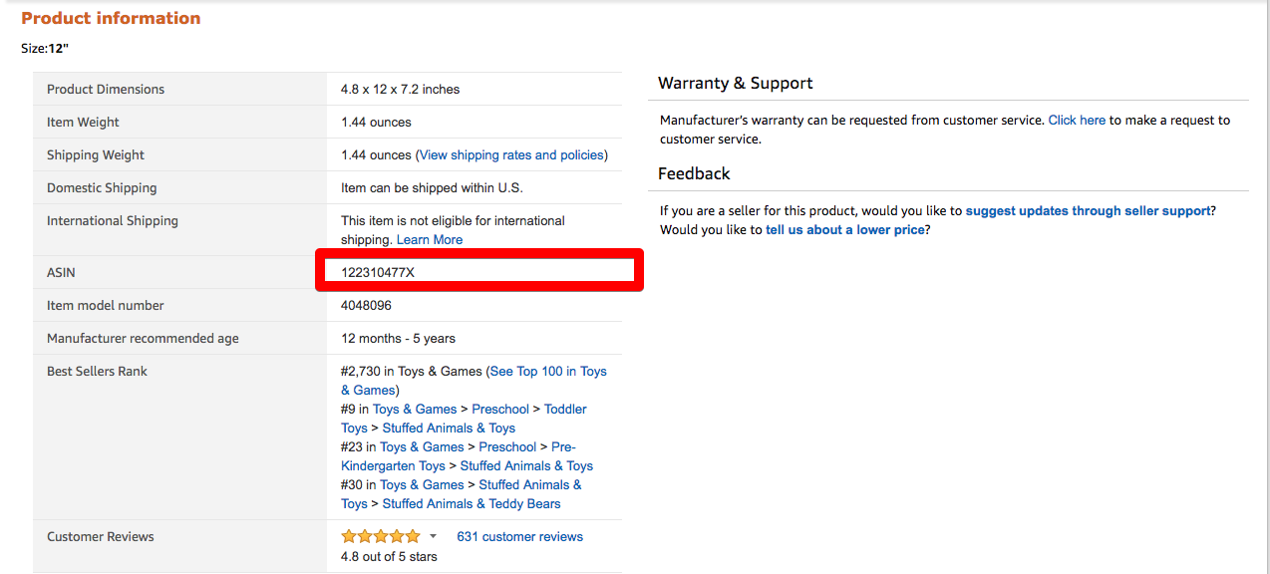This screenshot has height=574, width=1270.
Task: Open Stuffed Animals & Teddy Bears category
Action: (471, 503)
